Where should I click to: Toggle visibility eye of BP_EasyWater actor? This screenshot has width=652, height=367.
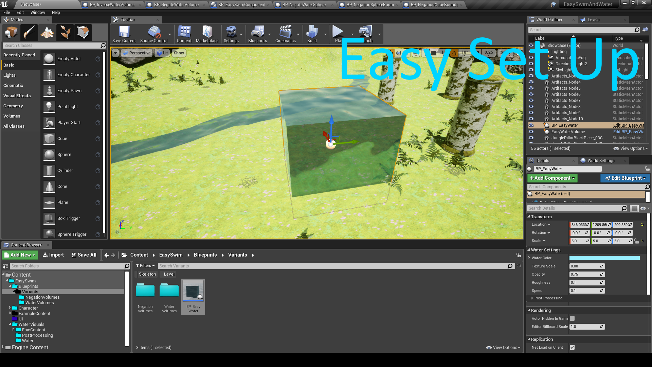pos(531,125)
